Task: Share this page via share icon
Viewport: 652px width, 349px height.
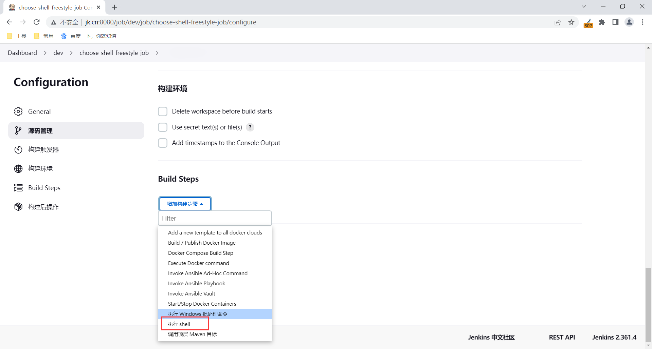Action: (558, 22)
